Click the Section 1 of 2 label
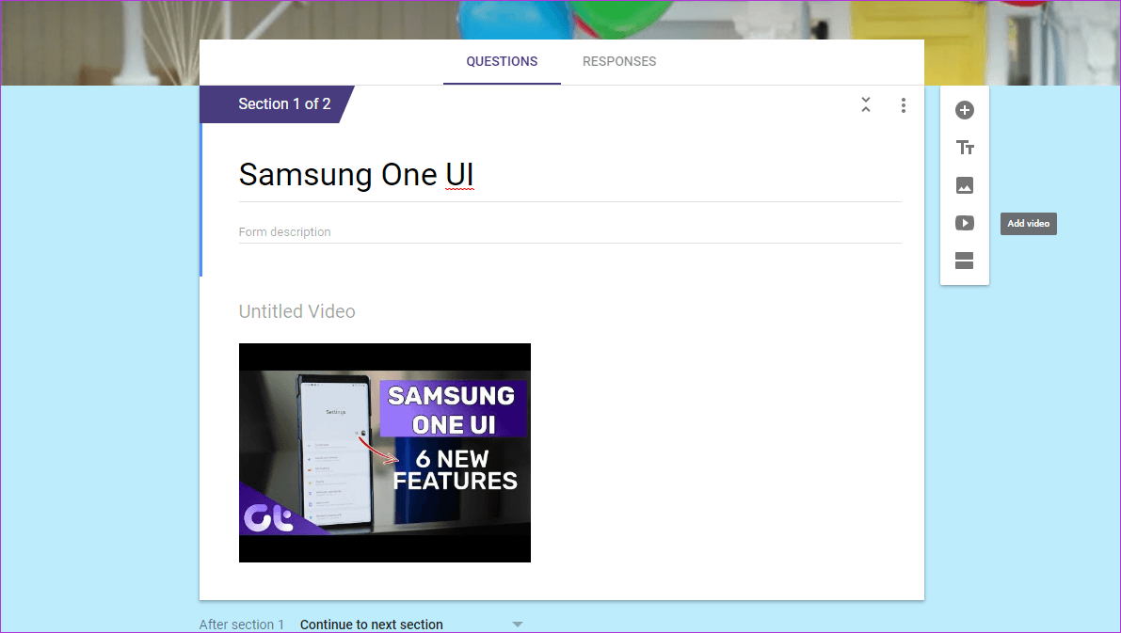This screenshot has height=633, width=1121. (x=284, y=104)
